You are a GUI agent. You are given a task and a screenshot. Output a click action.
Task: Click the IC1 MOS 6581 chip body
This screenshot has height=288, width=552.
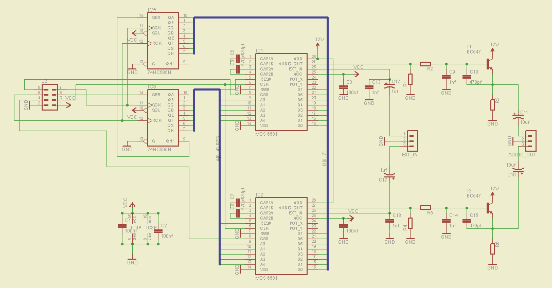coord(281,92)
